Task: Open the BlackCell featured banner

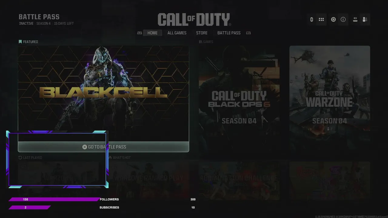Action: pos(103,94)
